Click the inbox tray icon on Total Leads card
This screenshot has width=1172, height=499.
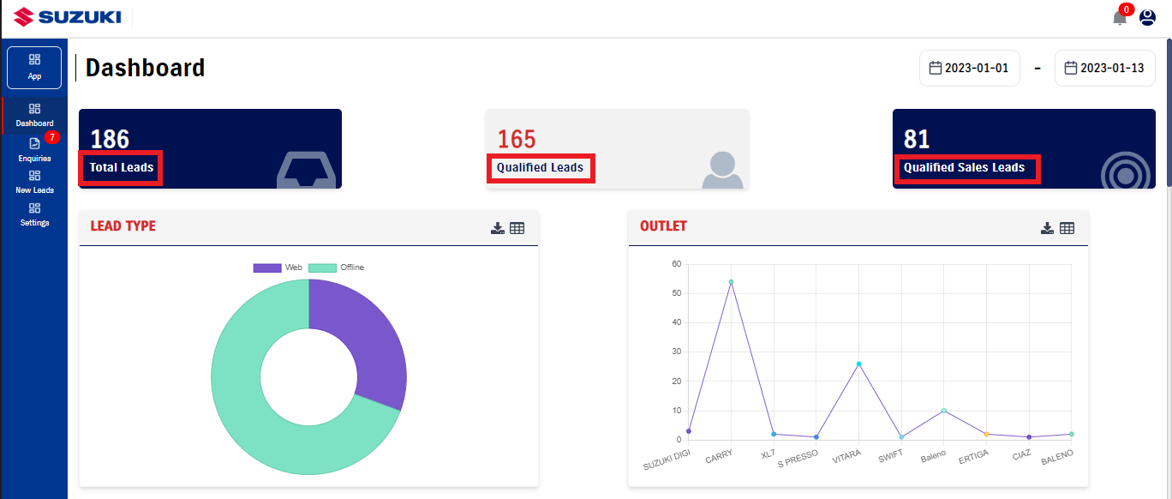pyautogui.click(x=306, y=170)
